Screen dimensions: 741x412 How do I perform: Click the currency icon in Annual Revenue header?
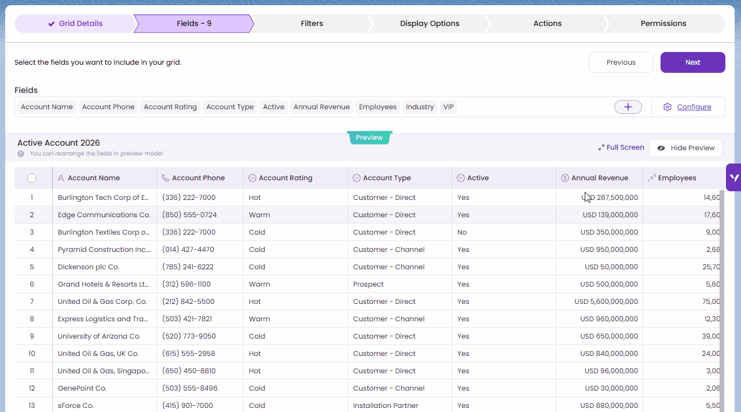pyautogui.click(x=565, y=178)
